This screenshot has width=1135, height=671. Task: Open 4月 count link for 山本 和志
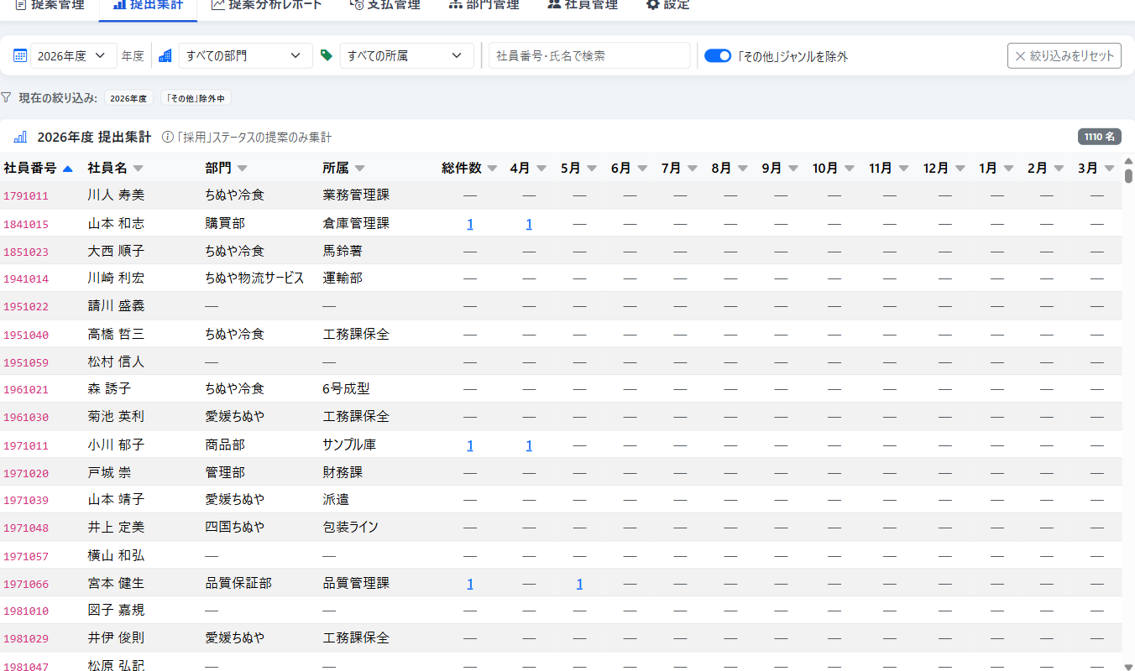(529, 224)
